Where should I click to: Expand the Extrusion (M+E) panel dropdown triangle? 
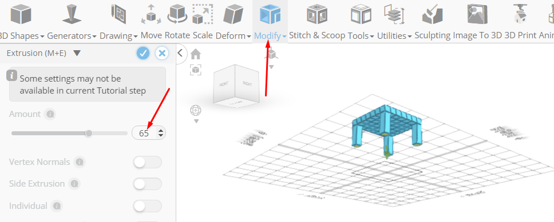coord(77,53)
